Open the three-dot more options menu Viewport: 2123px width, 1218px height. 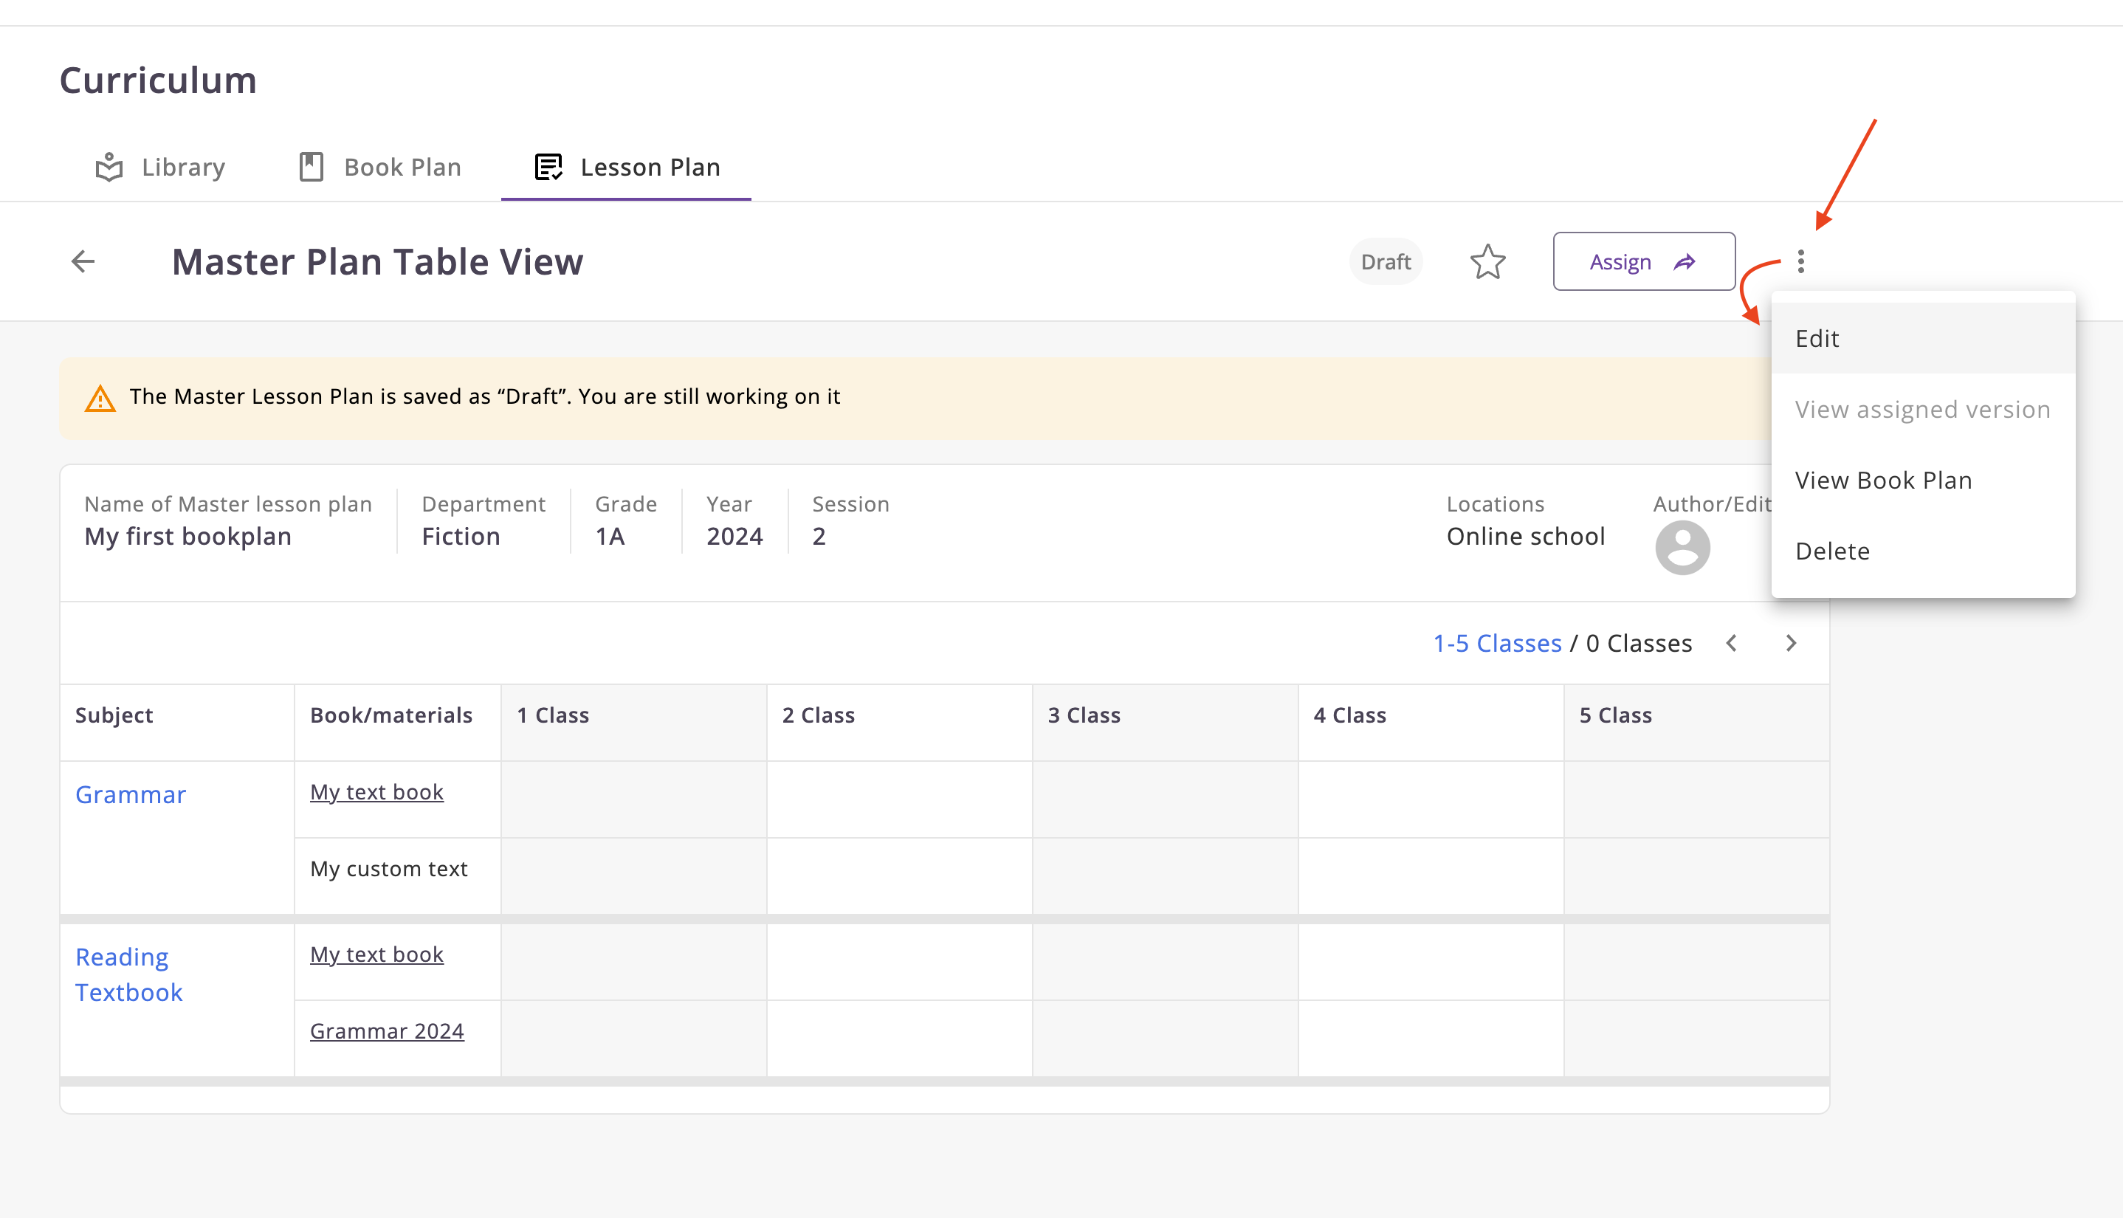point(1800,261)
